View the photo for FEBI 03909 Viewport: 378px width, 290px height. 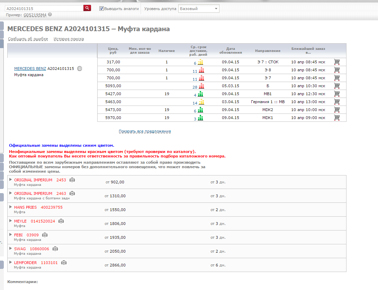tap(45, 235)
